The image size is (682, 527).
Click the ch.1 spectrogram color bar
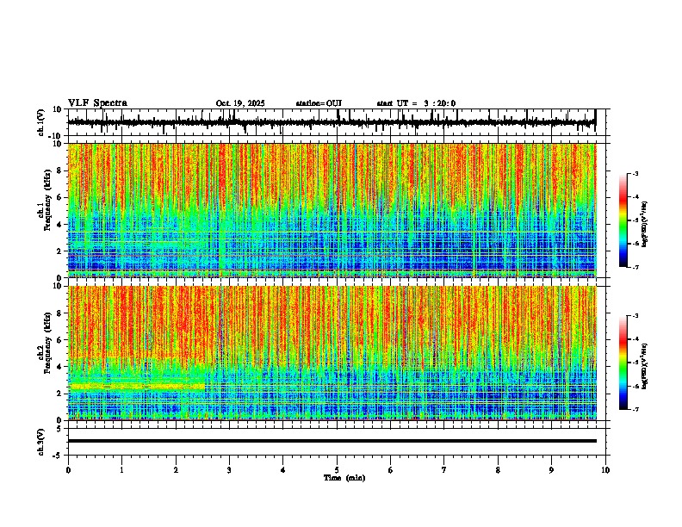coord(623,220)
